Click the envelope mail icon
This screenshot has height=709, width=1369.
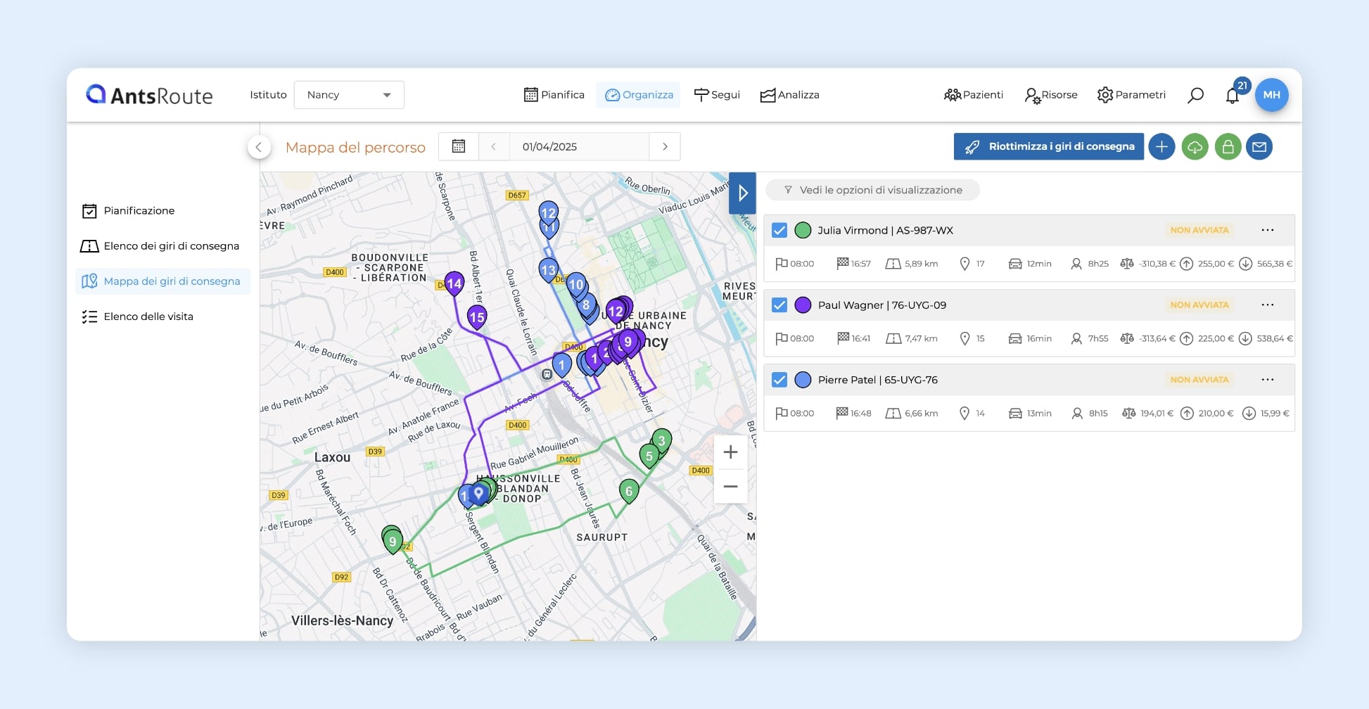1259,147
